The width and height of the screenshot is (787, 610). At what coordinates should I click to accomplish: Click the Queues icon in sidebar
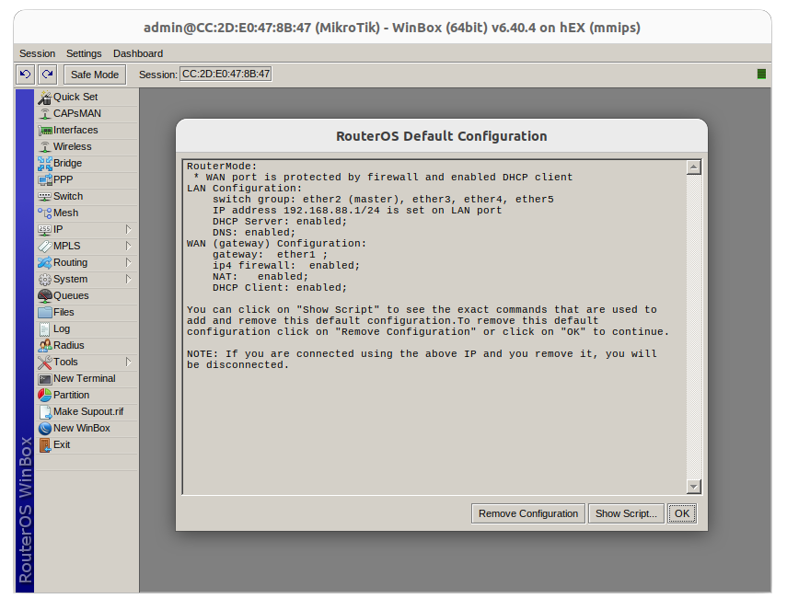coord(45,296)
